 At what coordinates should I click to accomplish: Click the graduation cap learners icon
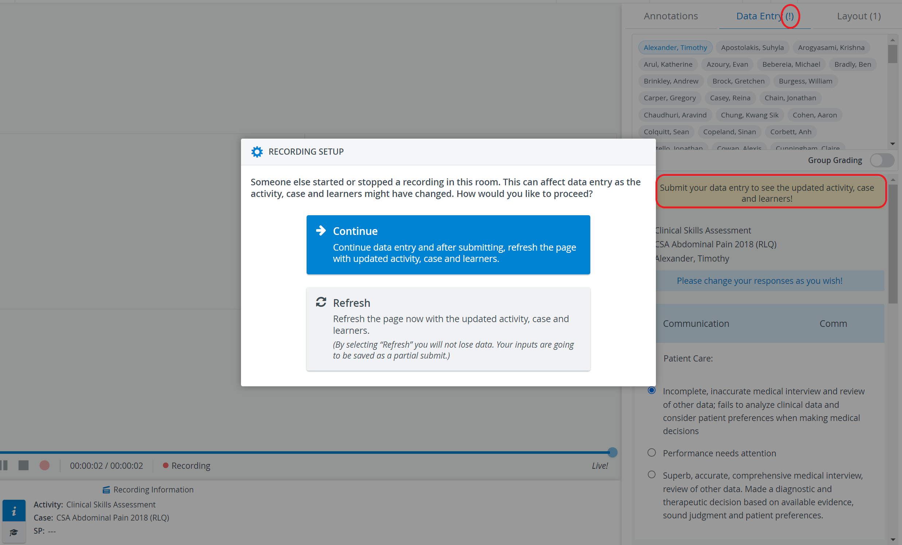click(x=14, y=532)
